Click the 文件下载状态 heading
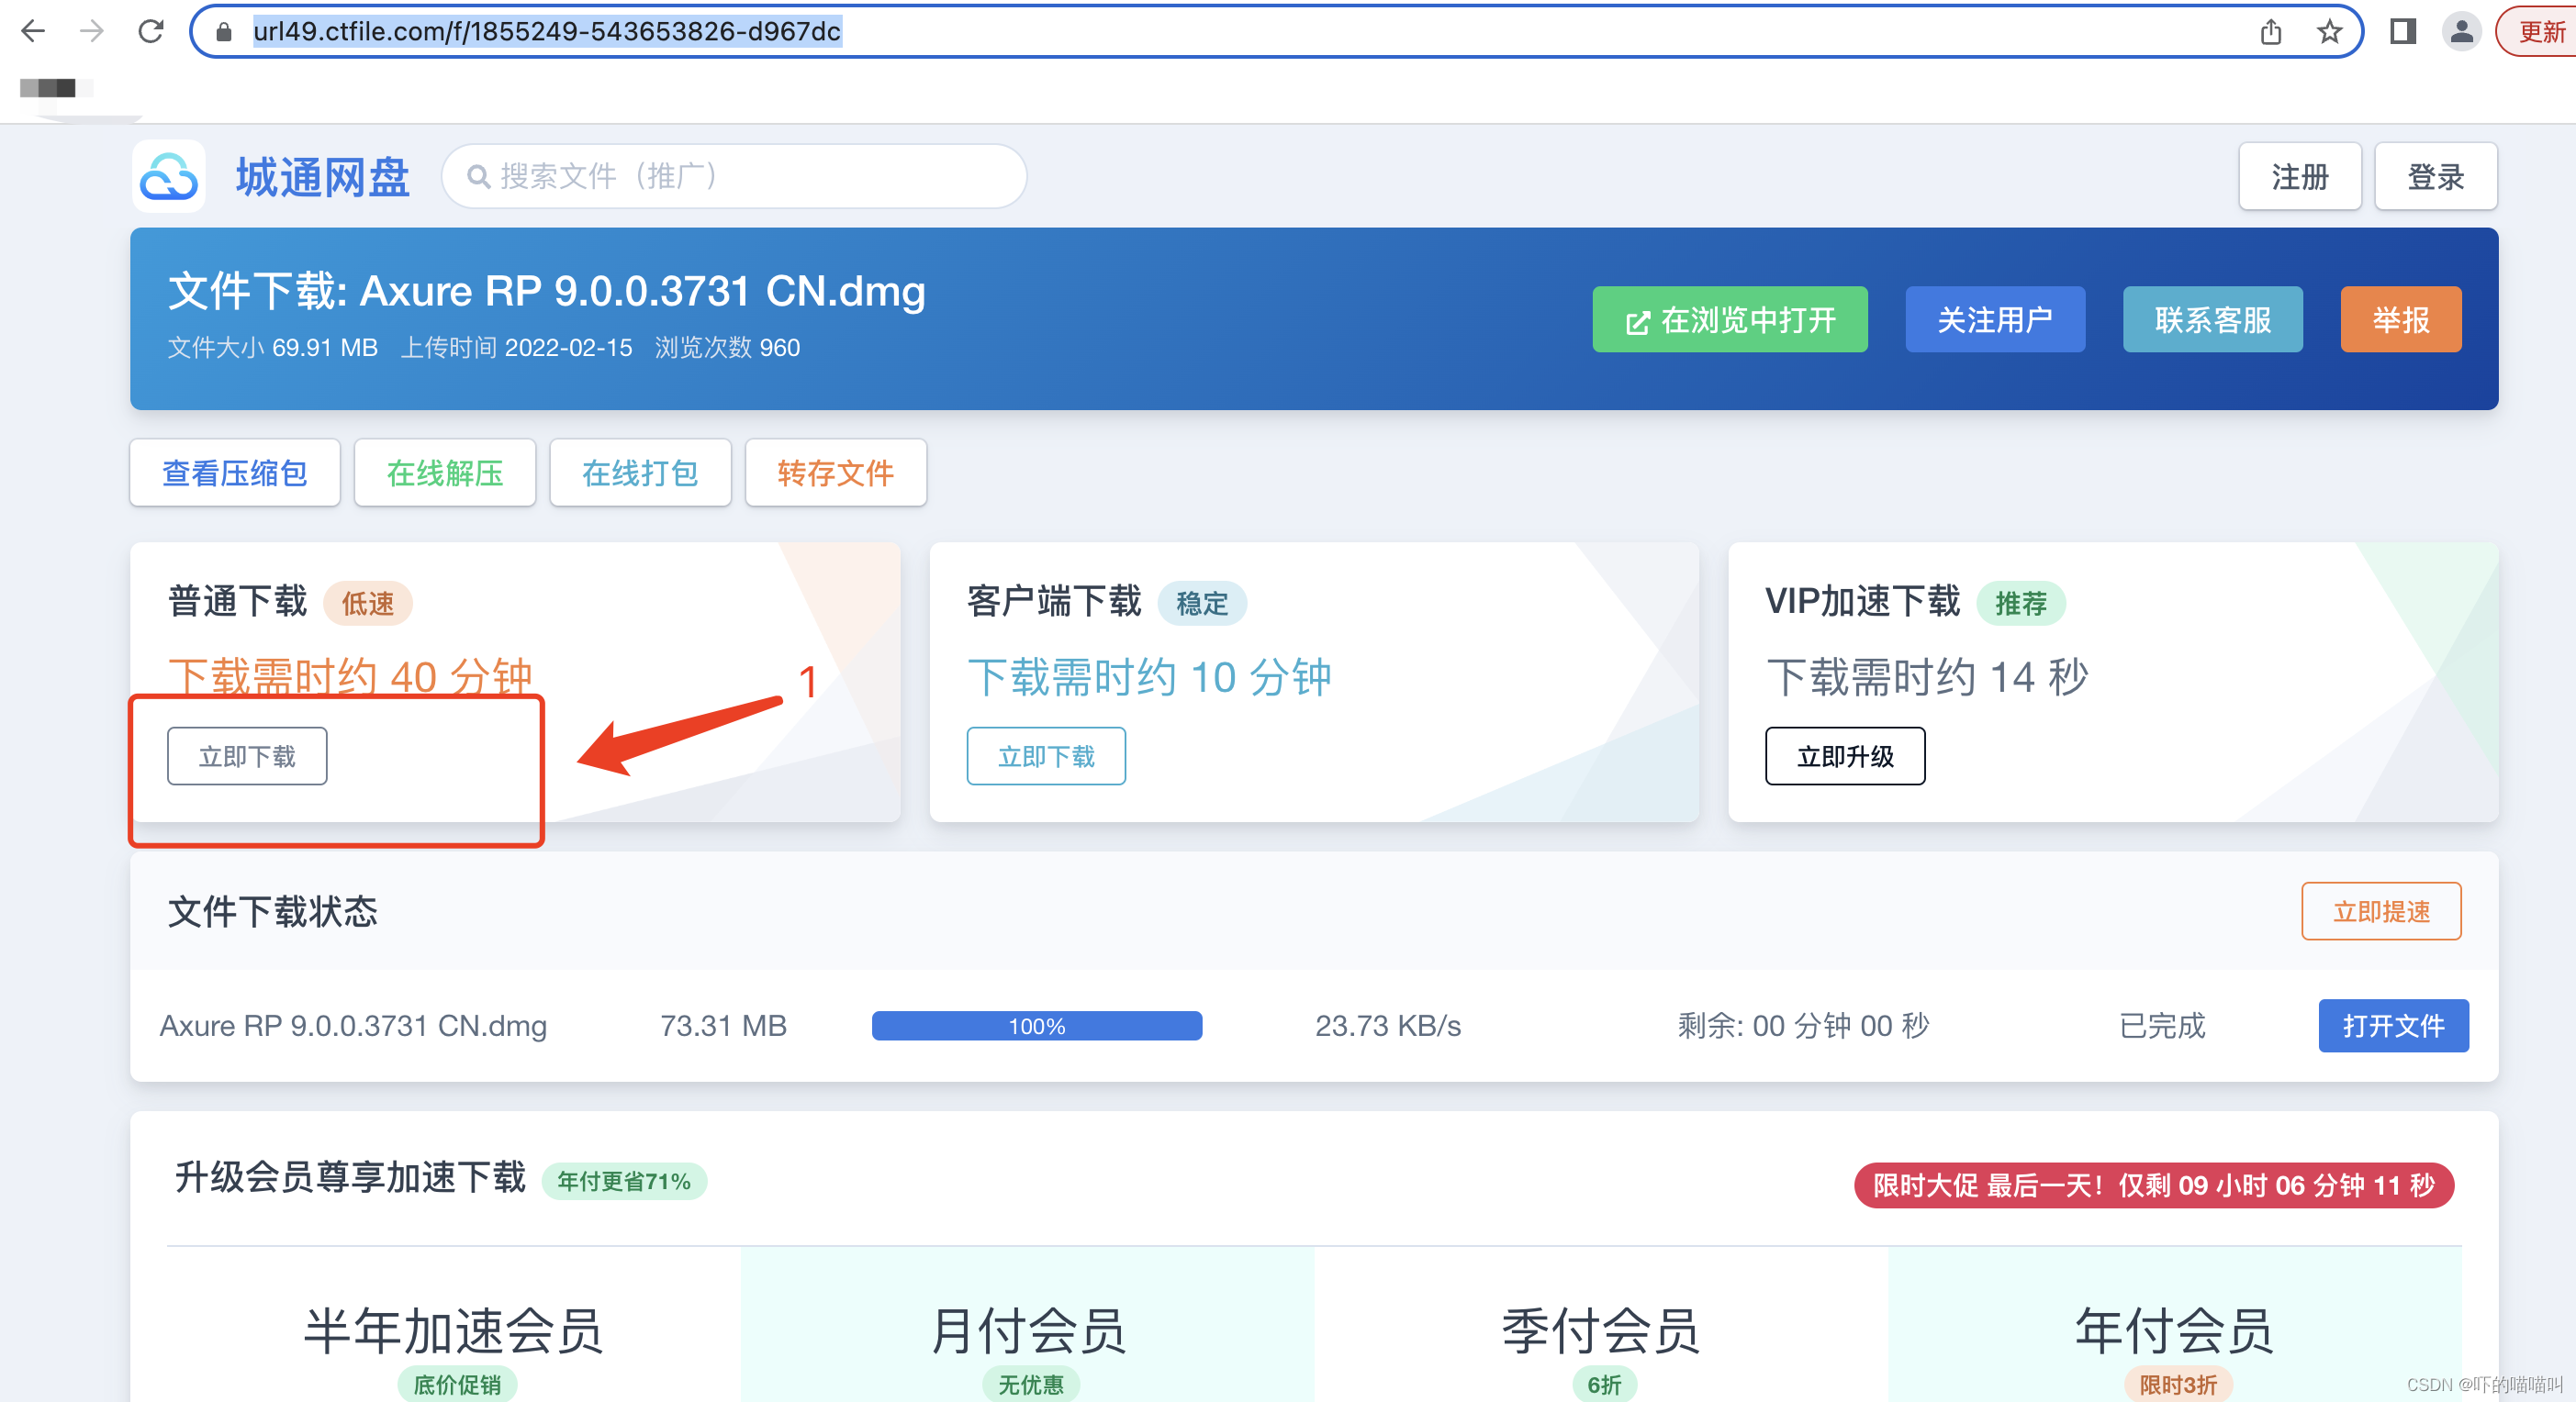This screenshot has height=1402, width=2576. coord(272,910)
